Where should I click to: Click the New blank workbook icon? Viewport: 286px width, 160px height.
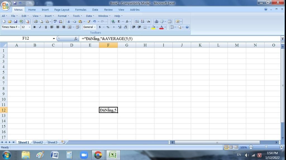pos(4,21)
